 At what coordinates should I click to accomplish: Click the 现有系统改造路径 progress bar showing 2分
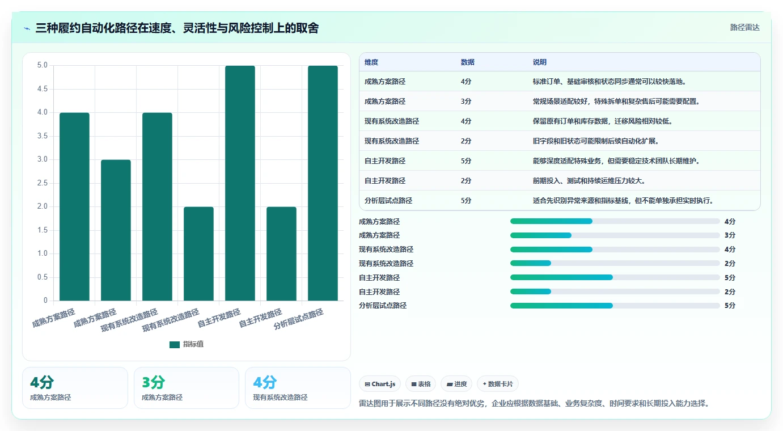615,263
